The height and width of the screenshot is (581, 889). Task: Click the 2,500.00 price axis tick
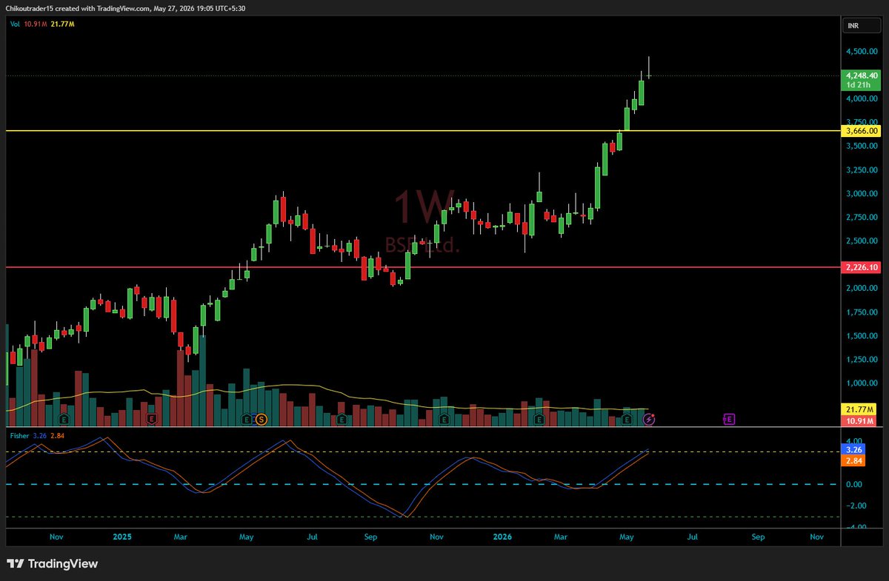click(862, 241)
